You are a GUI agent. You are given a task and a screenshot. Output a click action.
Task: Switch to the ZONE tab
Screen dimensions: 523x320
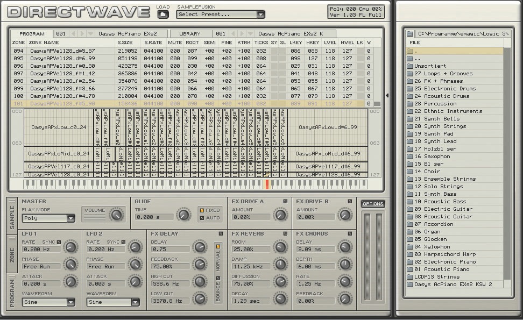click(x=12, y=254)
